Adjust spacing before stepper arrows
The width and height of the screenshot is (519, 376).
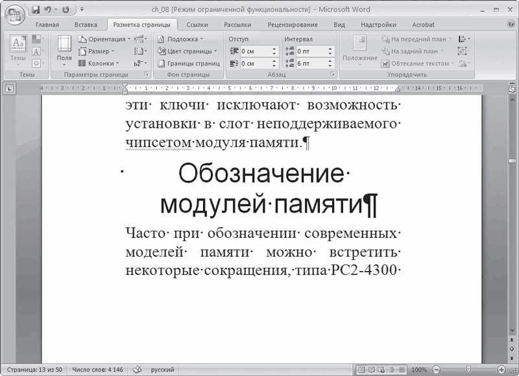click(330, 51)
